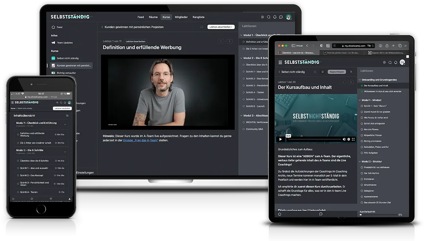Click Safari sidebar icon on tablet
The width and height of the screenshot is (424, 241).
click(294, 46)
